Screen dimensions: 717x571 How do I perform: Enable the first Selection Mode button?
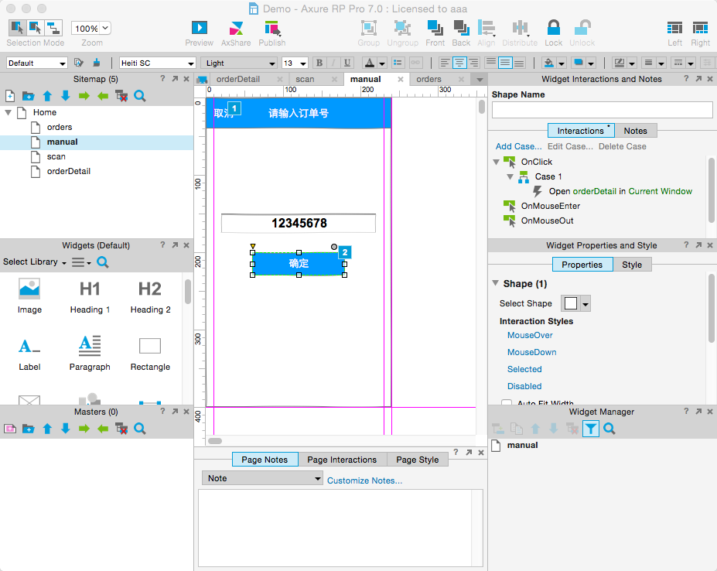[17, 28]
